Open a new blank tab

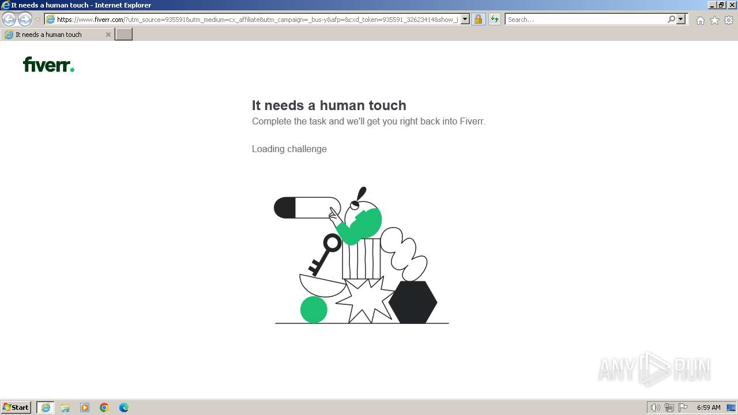click(124, 35)
